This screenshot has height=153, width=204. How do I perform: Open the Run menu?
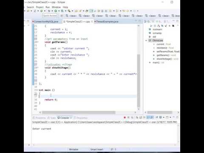[48, 7]
